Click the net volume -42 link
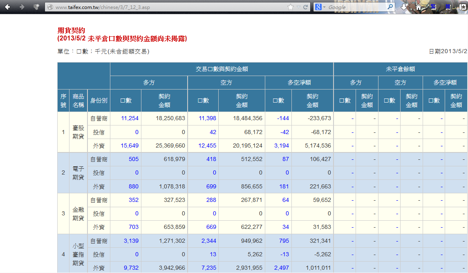Image resolution: width=468 pixels, height=273 pixels. point(285,132)
